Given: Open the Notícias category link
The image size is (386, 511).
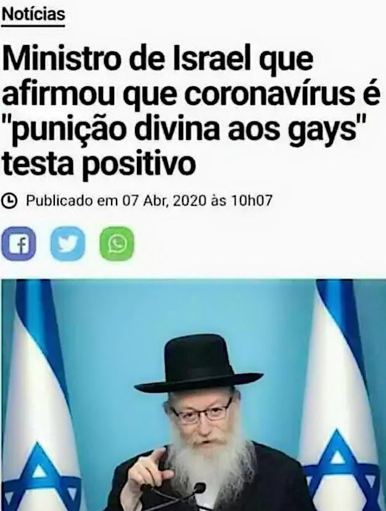Looking at the screenshot, I should (33, 14).
